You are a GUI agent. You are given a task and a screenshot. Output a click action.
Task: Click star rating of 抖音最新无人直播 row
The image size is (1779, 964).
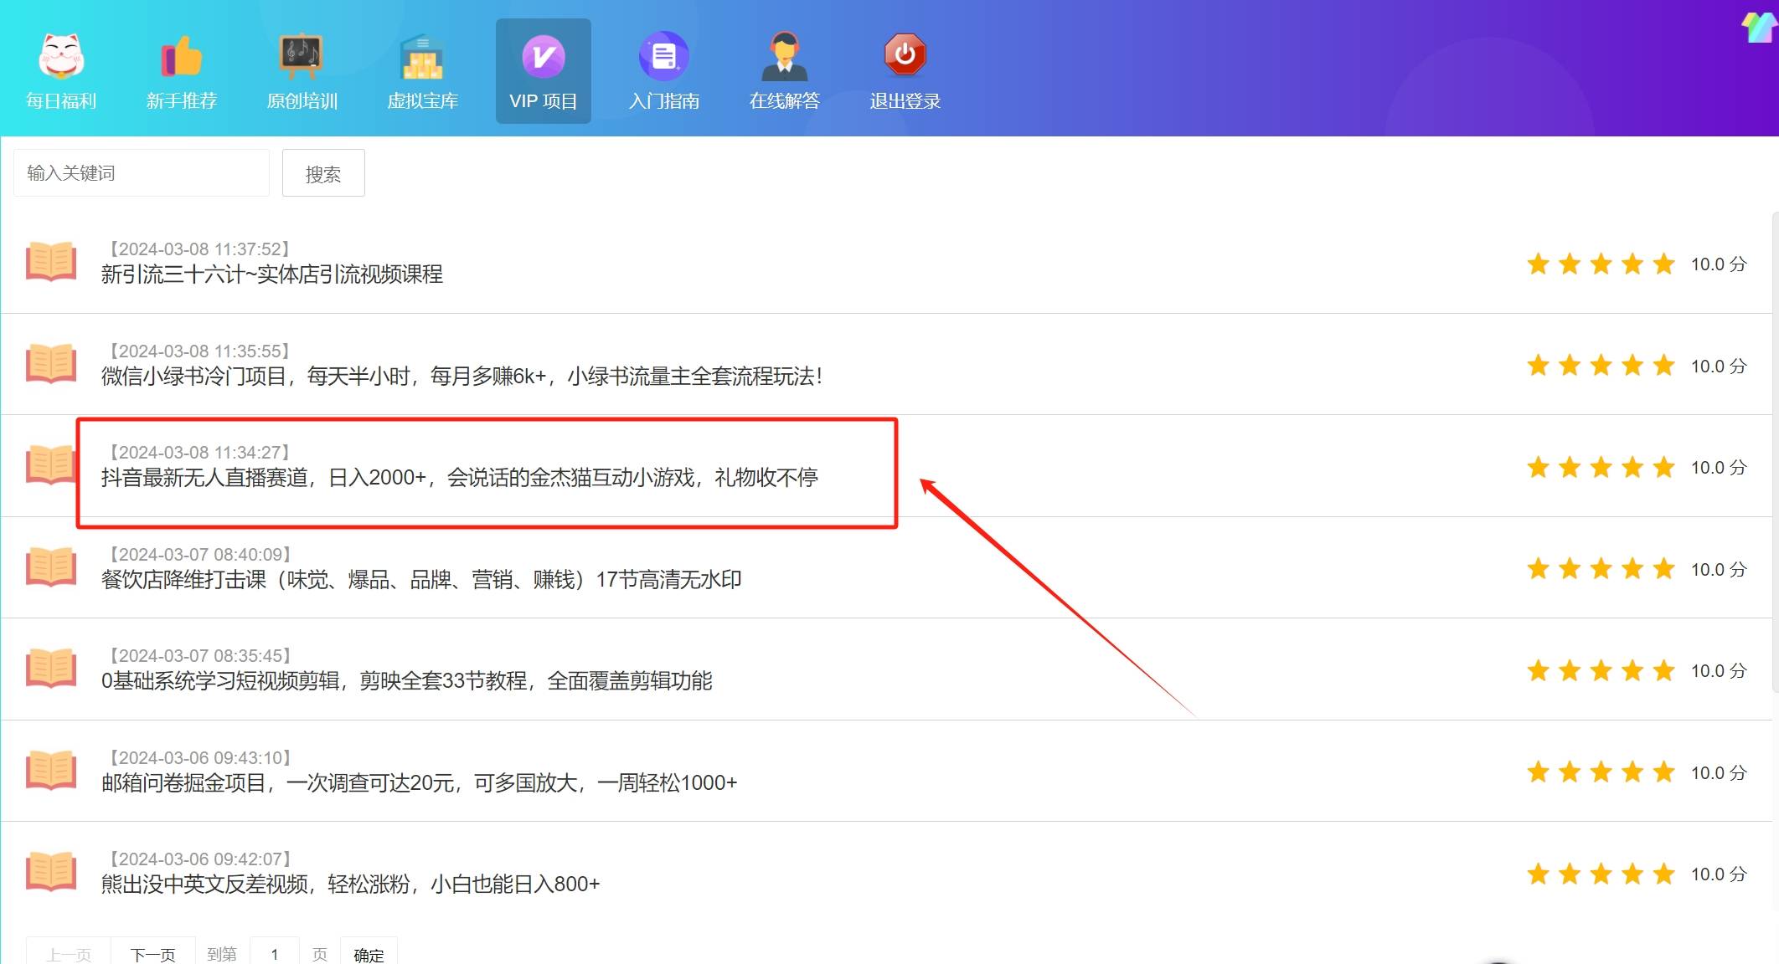coord(1601,468)
